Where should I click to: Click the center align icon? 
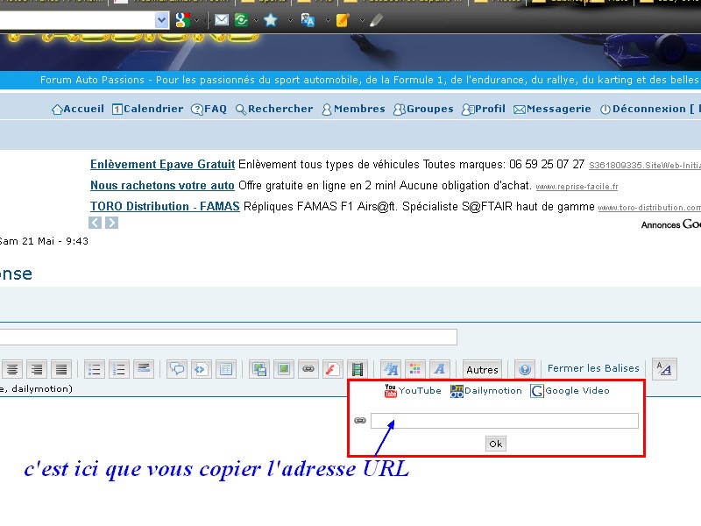[x=12, y=369]
